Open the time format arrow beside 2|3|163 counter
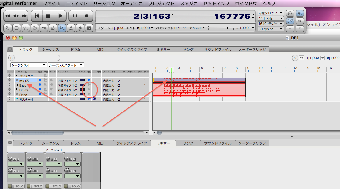340x189 pixels. tap(173, 14)
